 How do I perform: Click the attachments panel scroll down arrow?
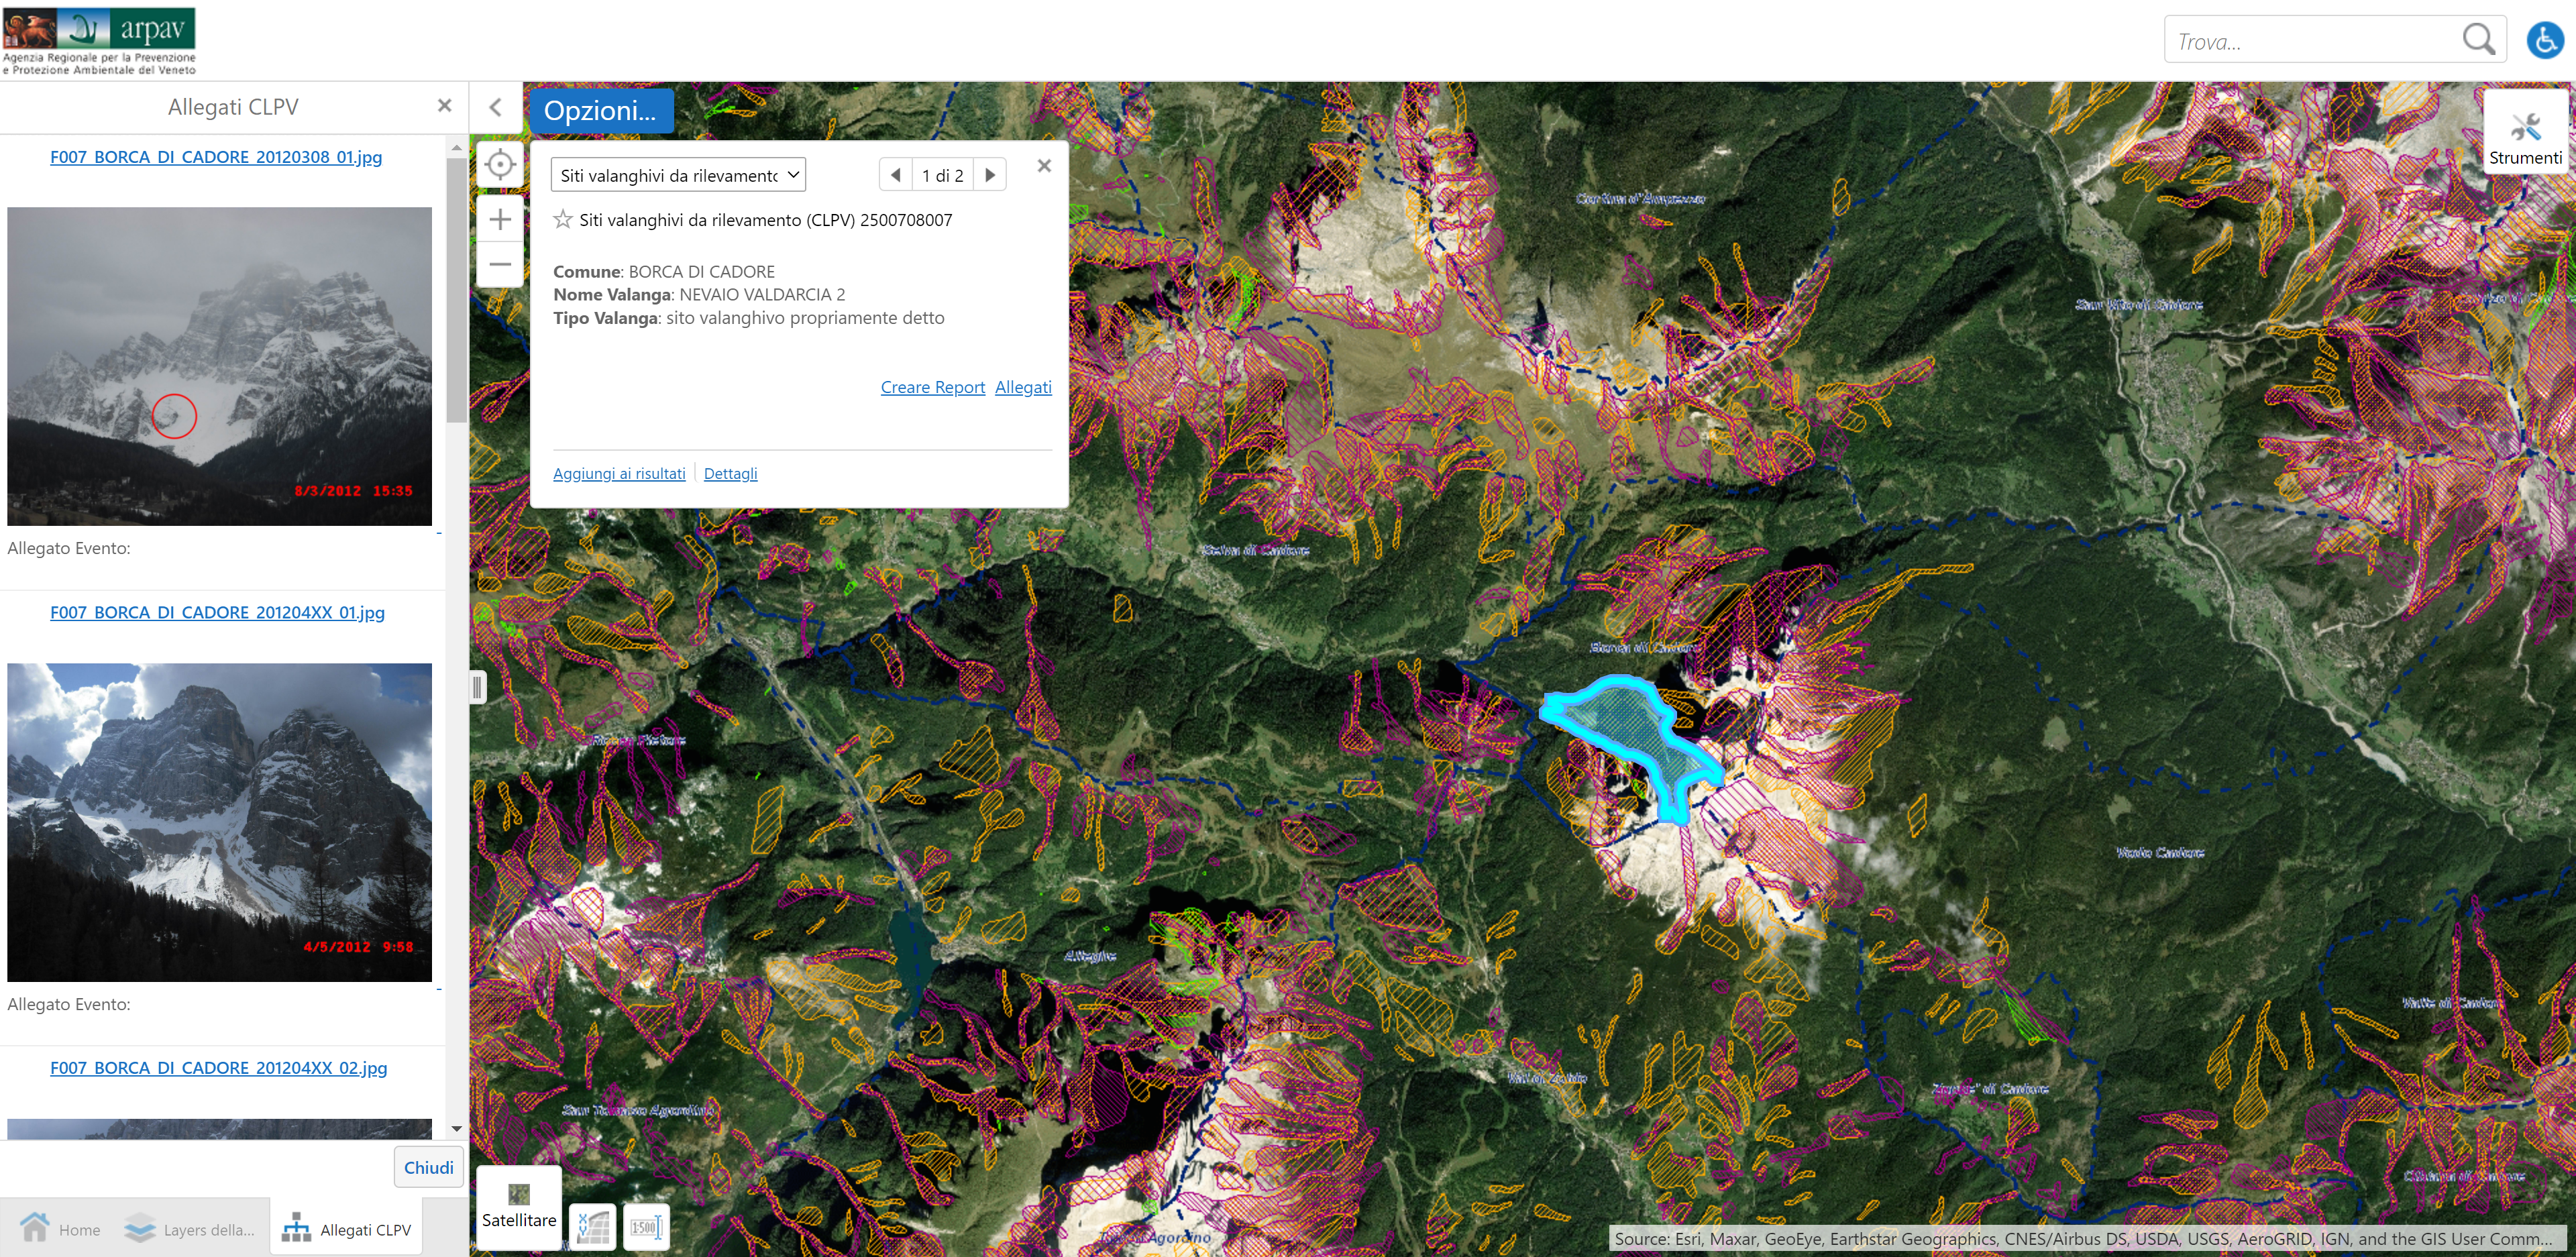pos(457,1129)
